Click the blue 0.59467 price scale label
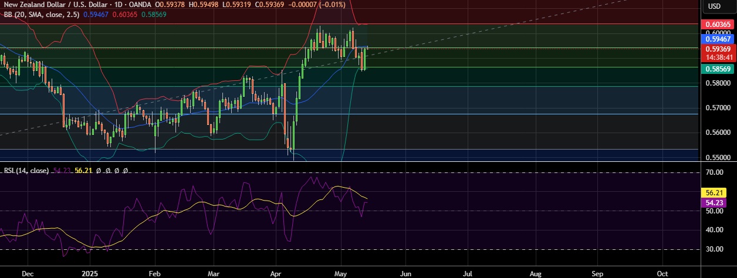The width and height of the screenshot is (737, 278). (x=718, y=38)
